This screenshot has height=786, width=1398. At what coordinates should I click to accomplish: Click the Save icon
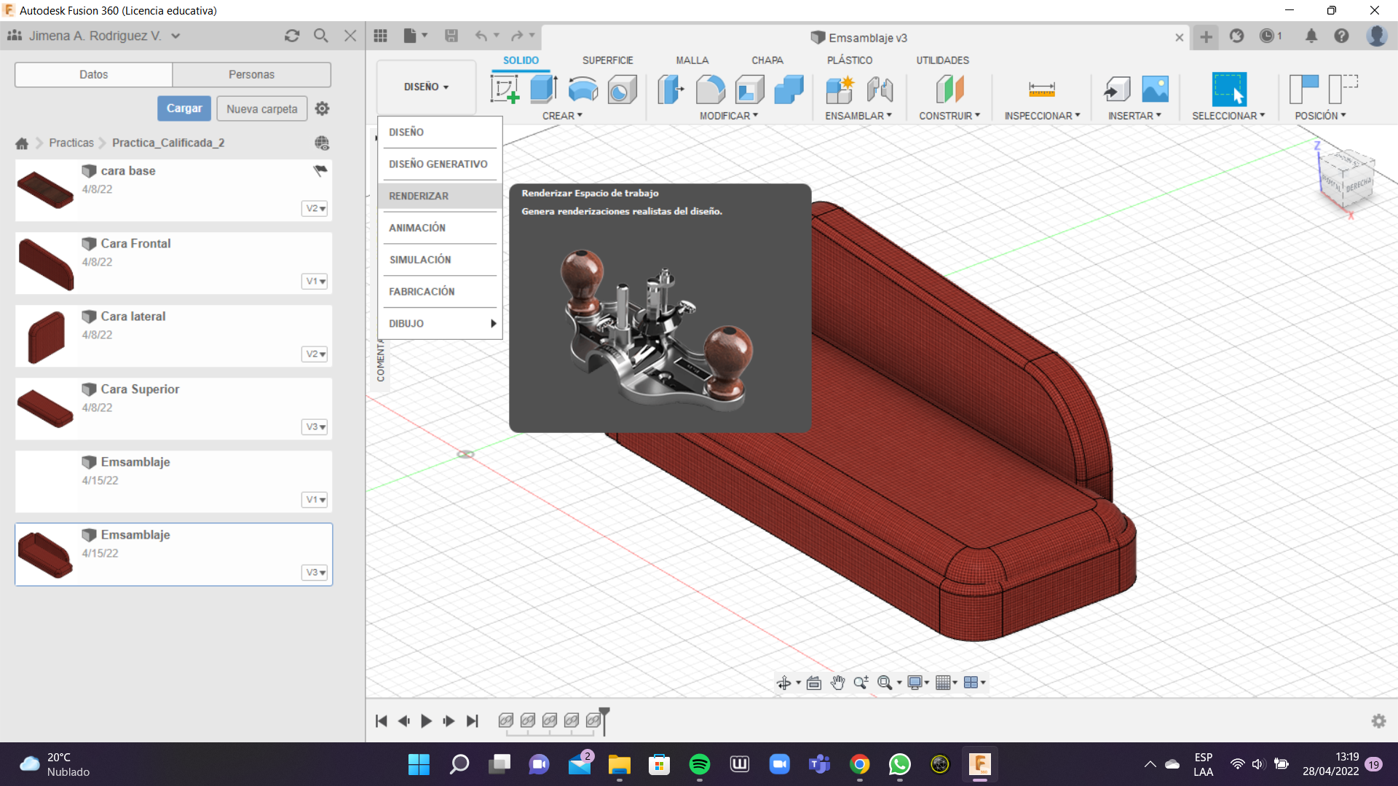pos(451,36)
